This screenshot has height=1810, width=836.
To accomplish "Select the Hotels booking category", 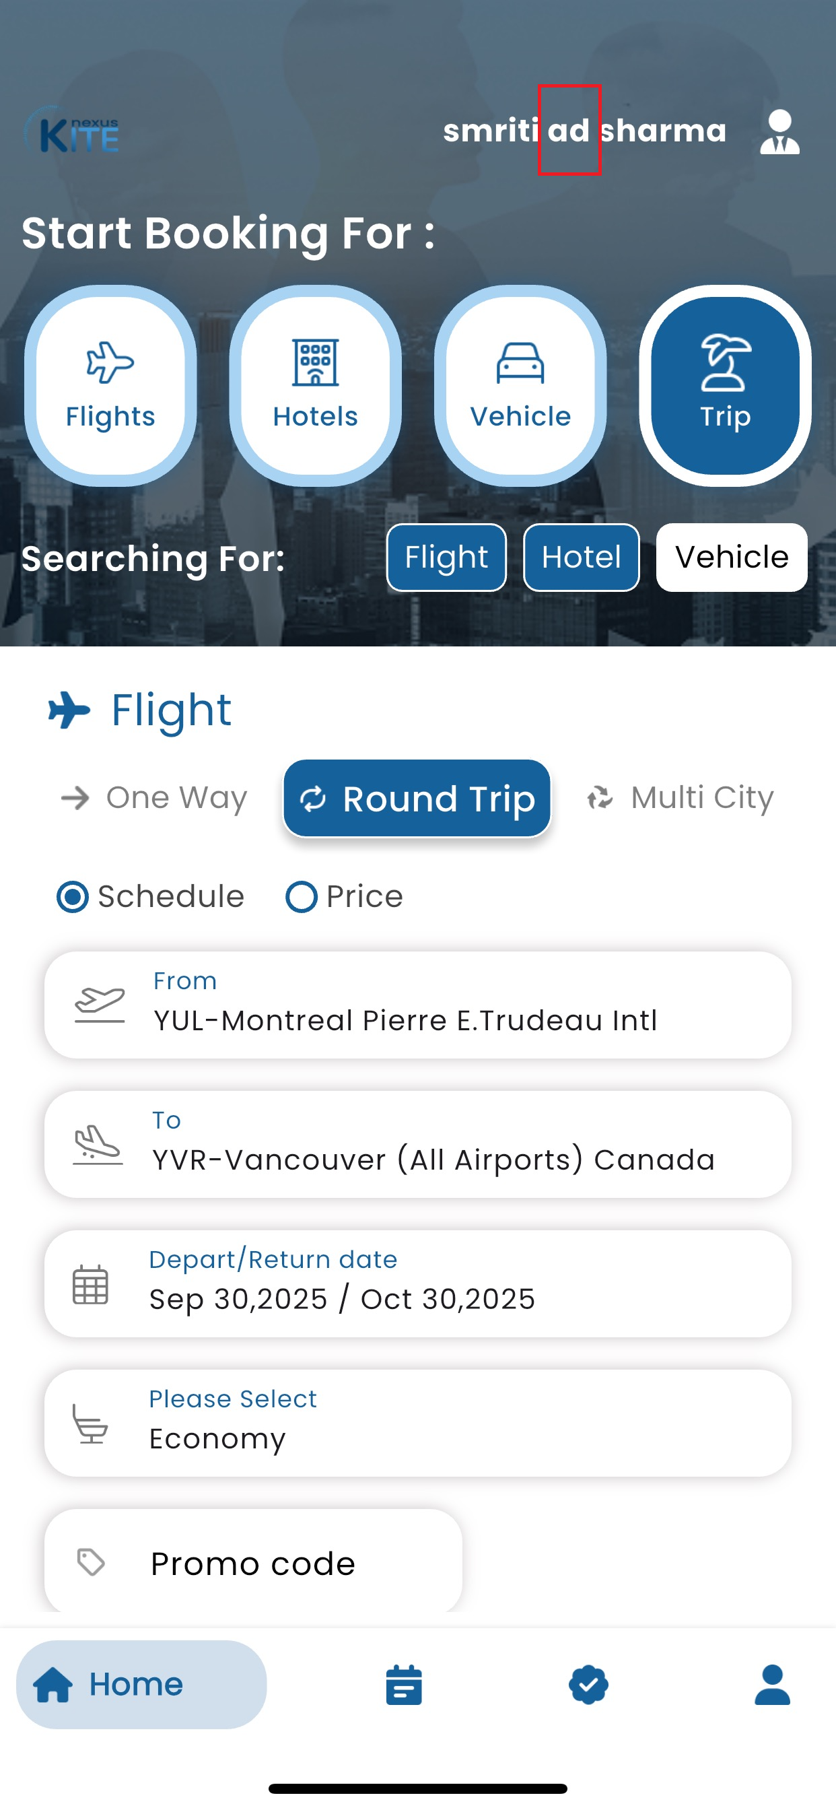I will (316, 386).
